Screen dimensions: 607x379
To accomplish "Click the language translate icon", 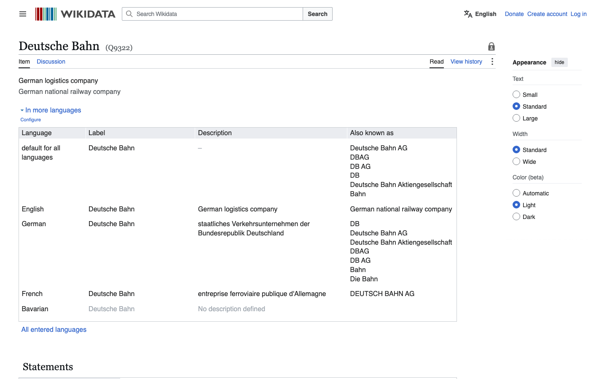I will point(468,14).
